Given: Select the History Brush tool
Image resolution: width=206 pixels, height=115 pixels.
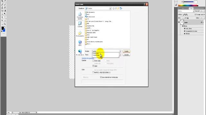Looking at the screenshot, I should 5,8.
